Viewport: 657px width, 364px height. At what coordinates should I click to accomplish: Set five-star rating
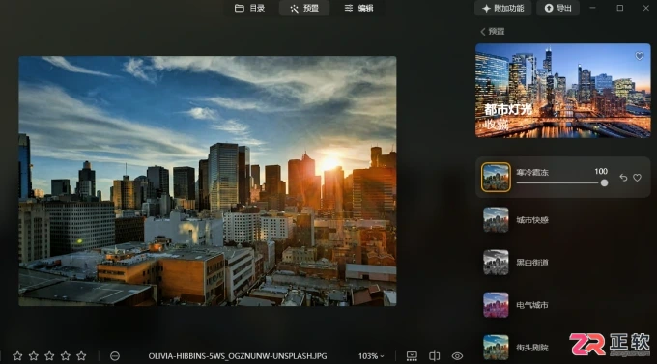[81, 356]
